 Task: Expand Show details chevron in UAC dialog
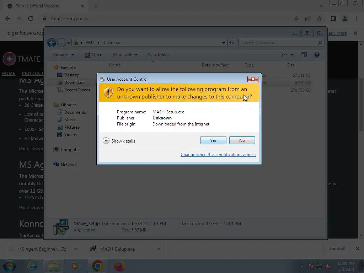tap(106, 141)
